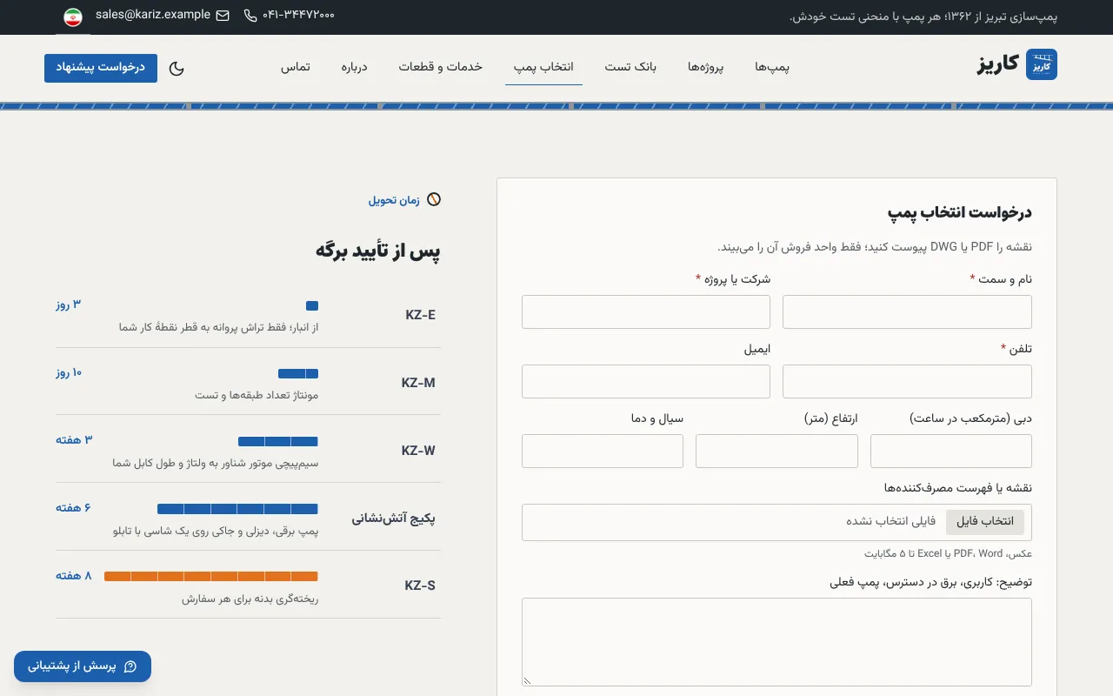Click the orange KZ-S delivery bar
Viewport: 1113px width, 696px height.
tap(211, 576)
